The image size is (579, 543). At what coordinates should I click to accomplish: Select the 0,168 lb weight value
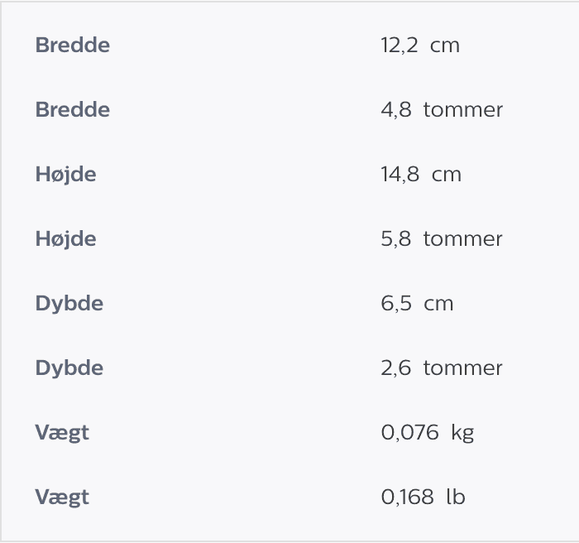[x=423, y=497]
